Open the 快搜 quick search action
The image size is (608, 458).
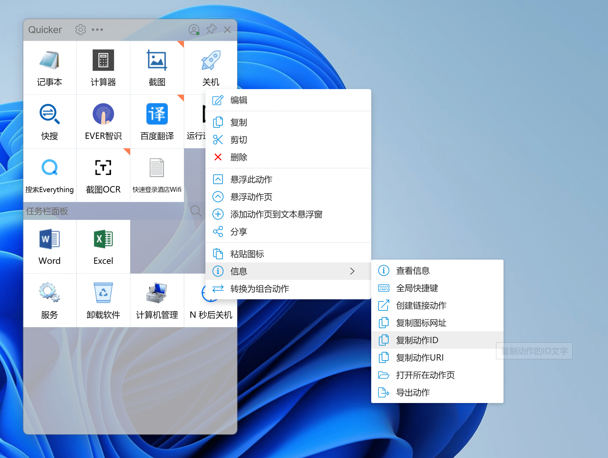49,121
